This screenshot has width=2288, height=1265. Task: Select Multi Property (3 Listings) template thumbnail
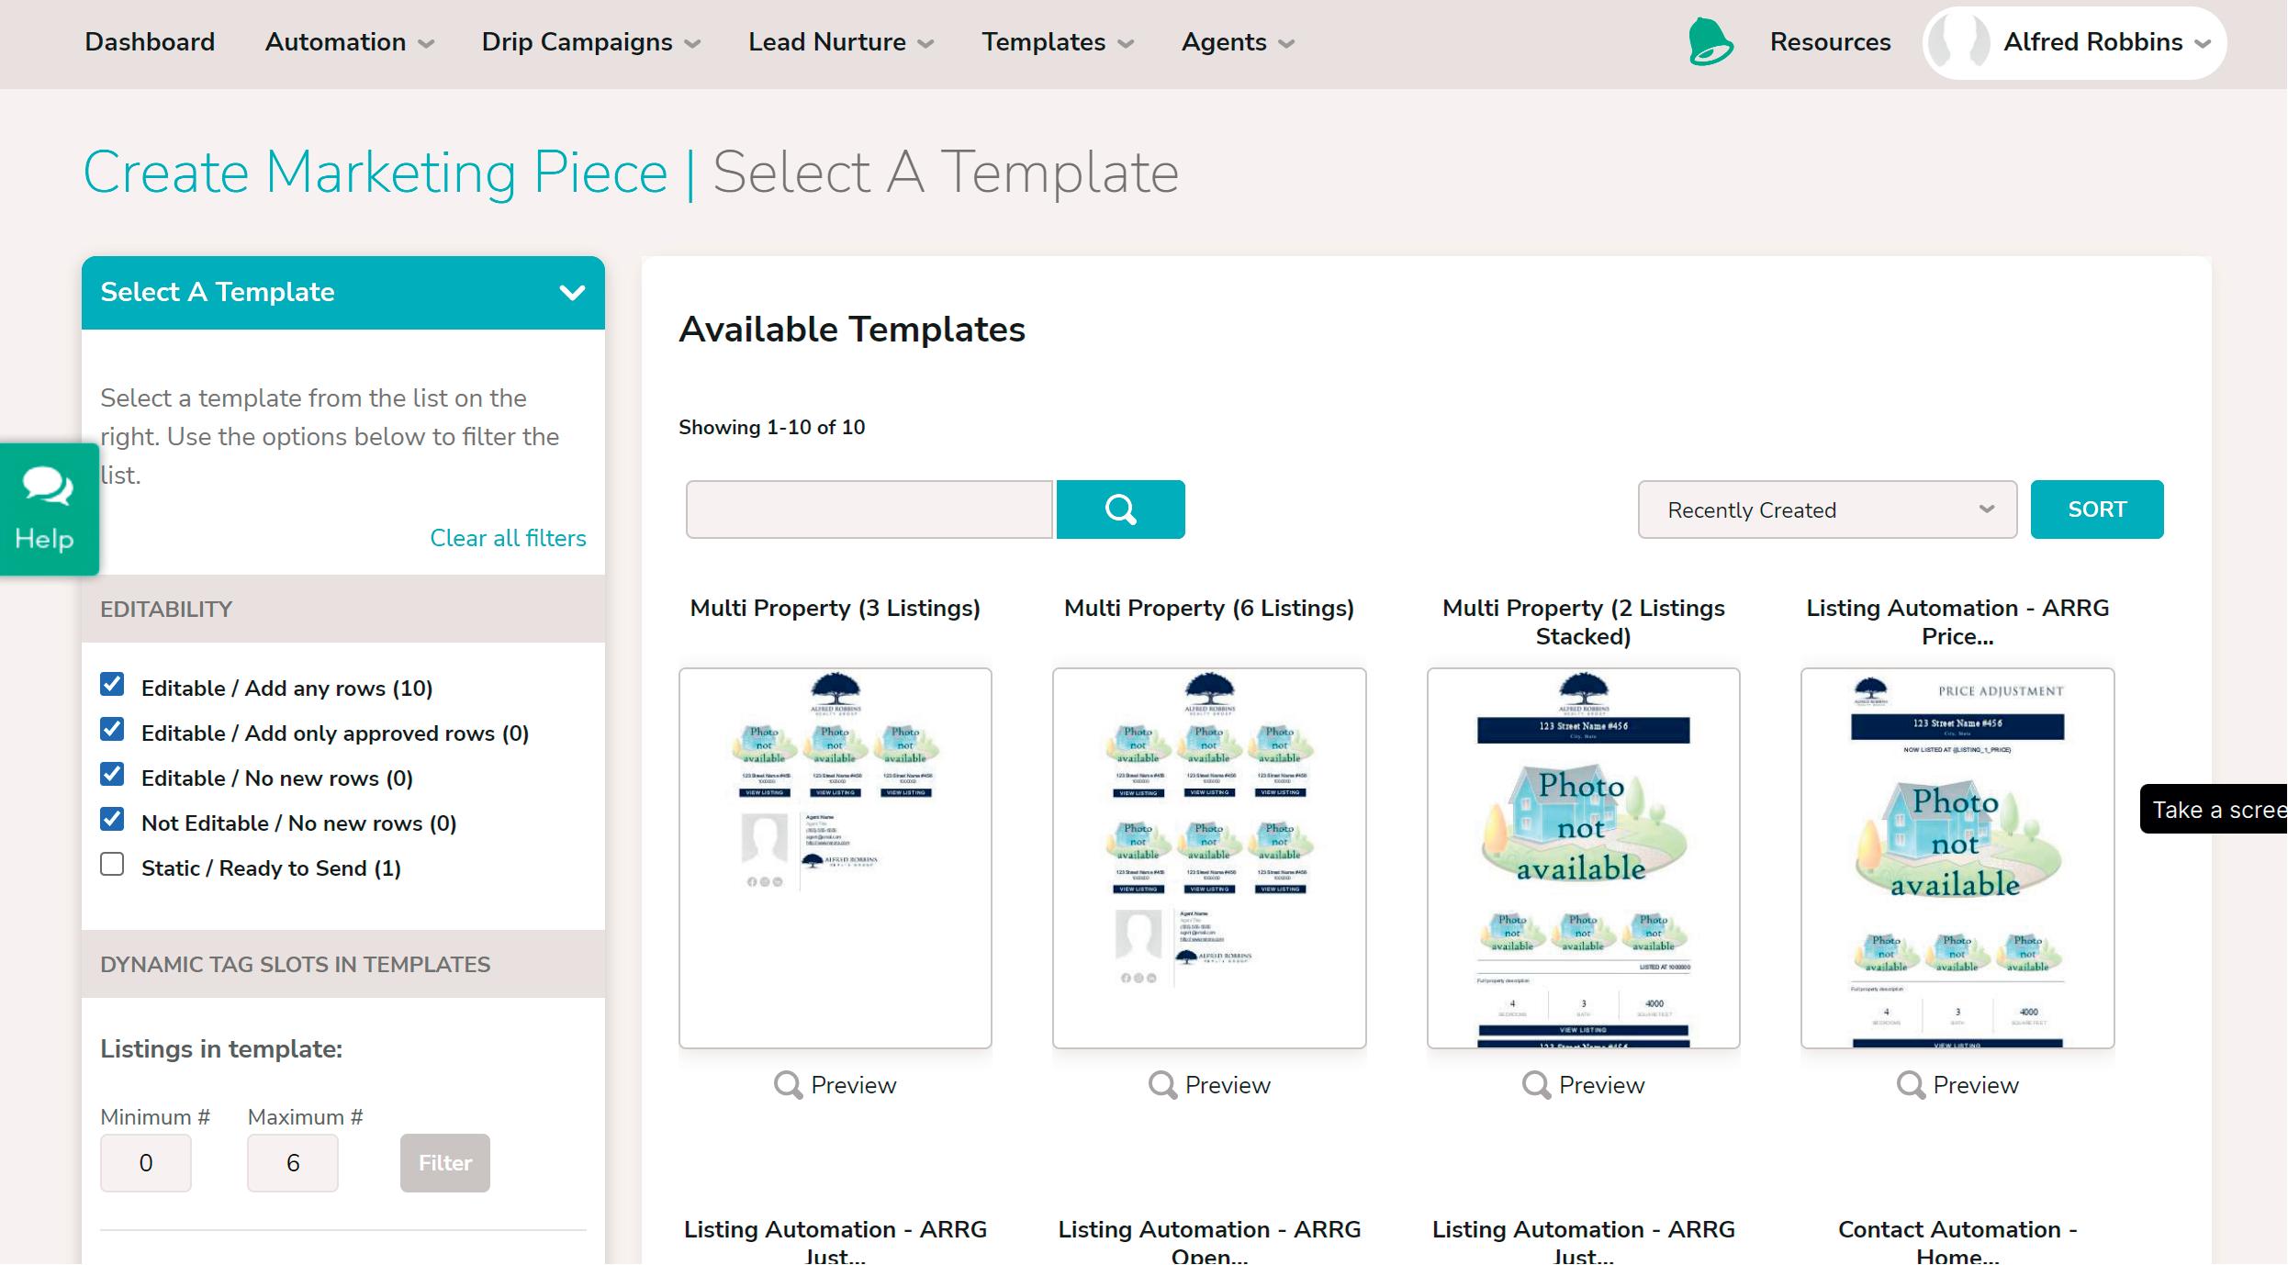click(835, 857)
